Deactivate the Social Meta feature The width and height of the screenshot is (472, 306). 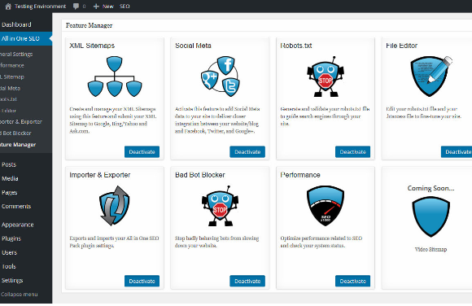pyautogui.click(x=247, y=152)
